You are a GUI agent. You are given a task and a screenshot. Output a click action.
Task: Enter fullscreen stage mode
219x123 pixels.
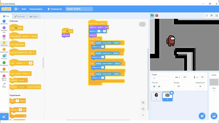(216, 16)
